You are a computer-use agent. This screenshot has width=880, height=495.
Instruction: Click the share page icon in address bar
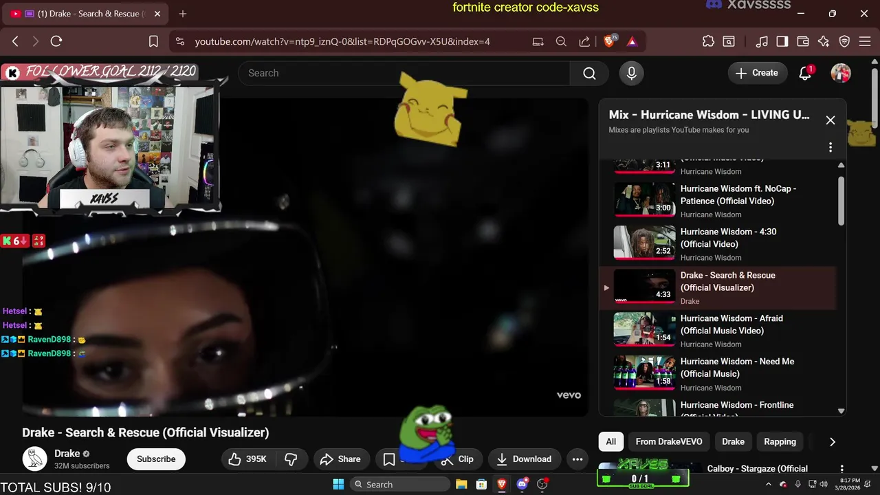click(584, 41)
